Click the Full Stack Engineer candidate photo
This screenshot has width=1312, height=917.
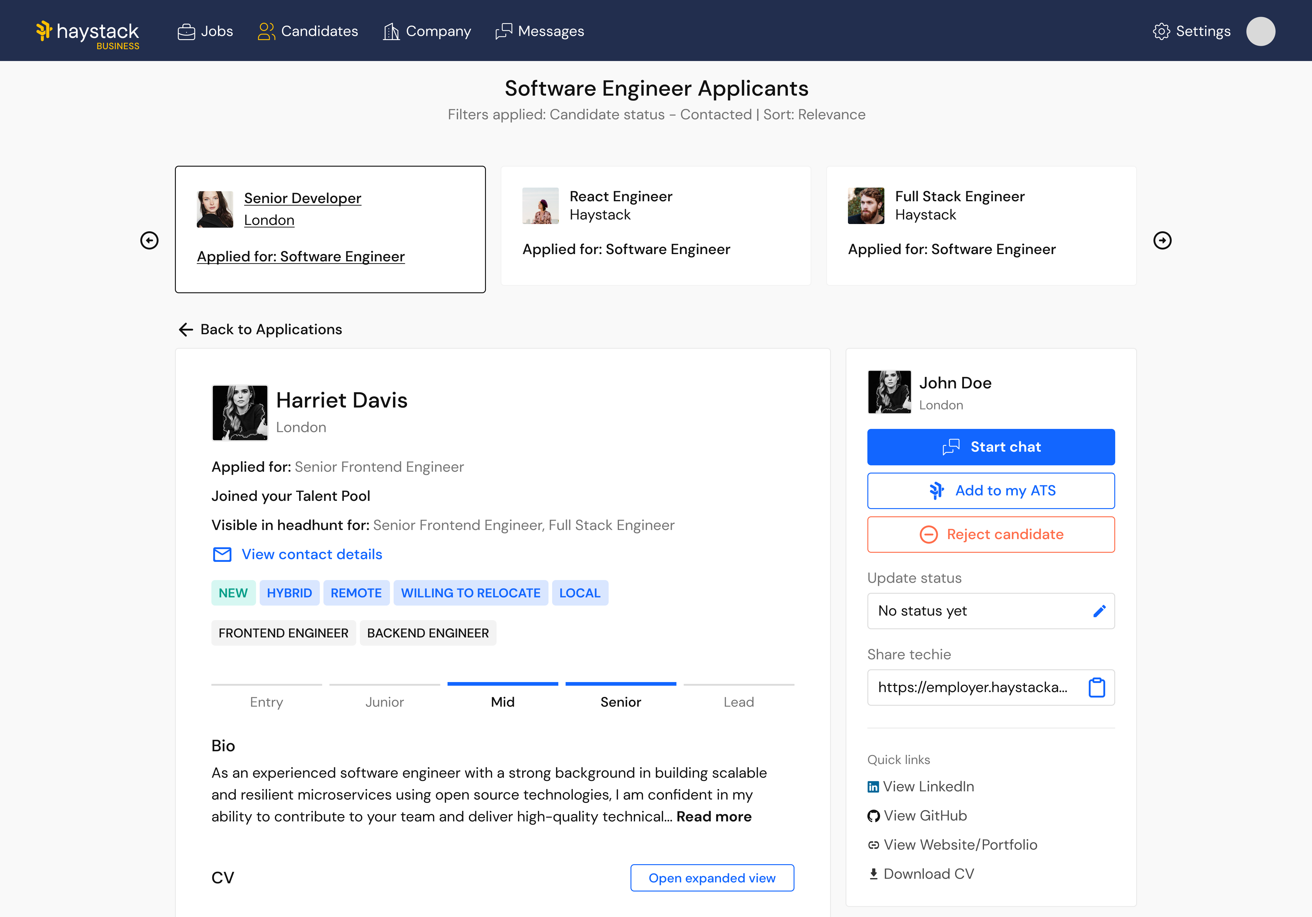[866, 205]
